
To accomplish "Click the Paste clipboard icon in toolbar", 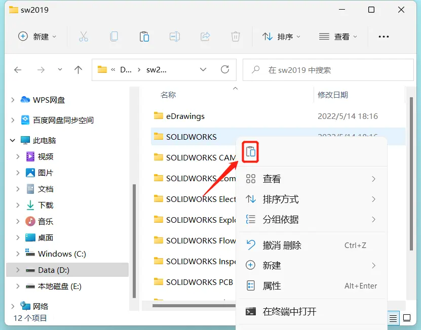I will (x=144, y=36).
